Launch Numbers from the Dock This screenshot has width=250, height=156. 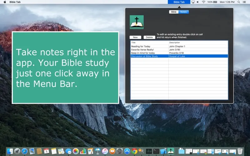pos(83,151)
